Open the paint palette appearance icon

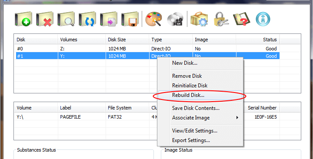point(153,19)
